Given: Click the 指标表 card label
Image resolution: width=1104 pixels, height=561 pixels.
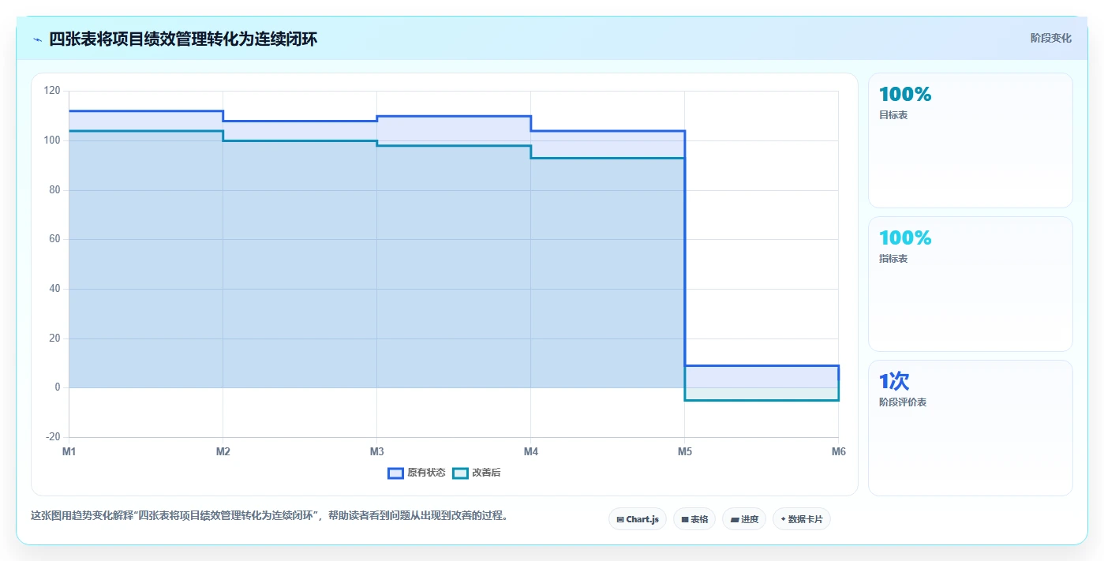Looking at the screenshot, I should pos(893,259).
